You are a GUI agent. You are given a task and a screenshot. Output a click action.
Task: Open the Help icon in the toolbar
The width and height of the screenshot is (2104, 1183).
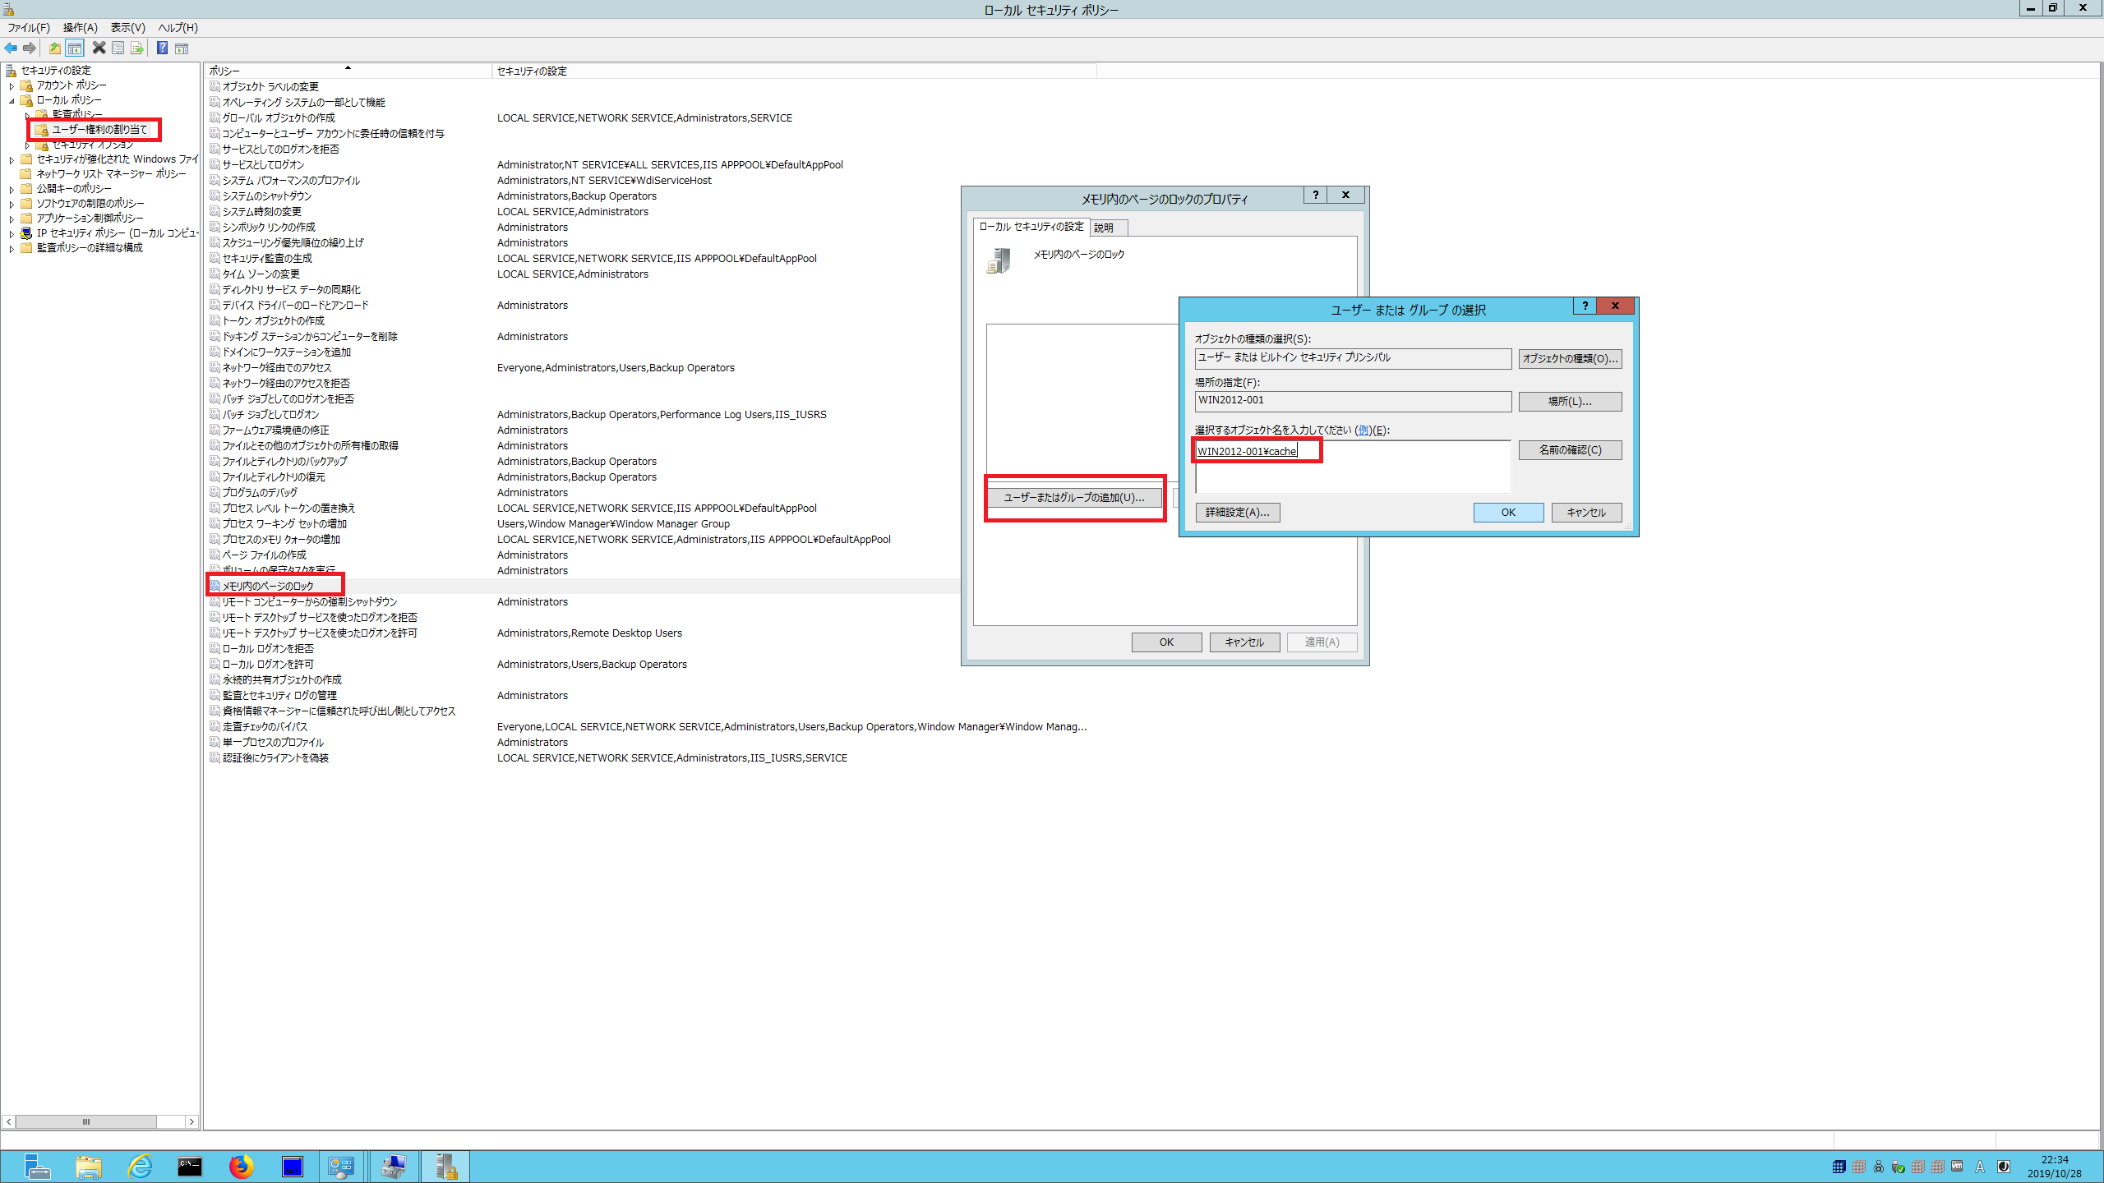point(162,48)
